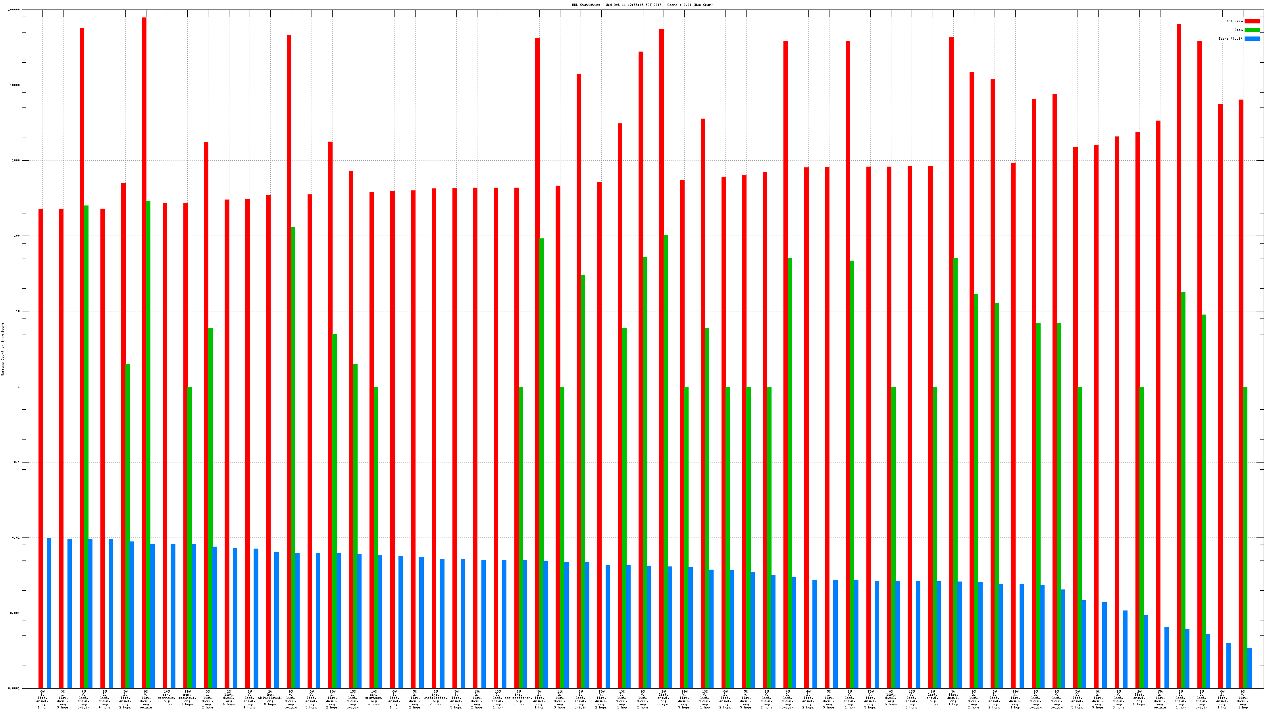Viewport: 1270px width, 714px height.
Task: Click the 100000 tick on the y-axis
Action: click(x=14, y=10)
